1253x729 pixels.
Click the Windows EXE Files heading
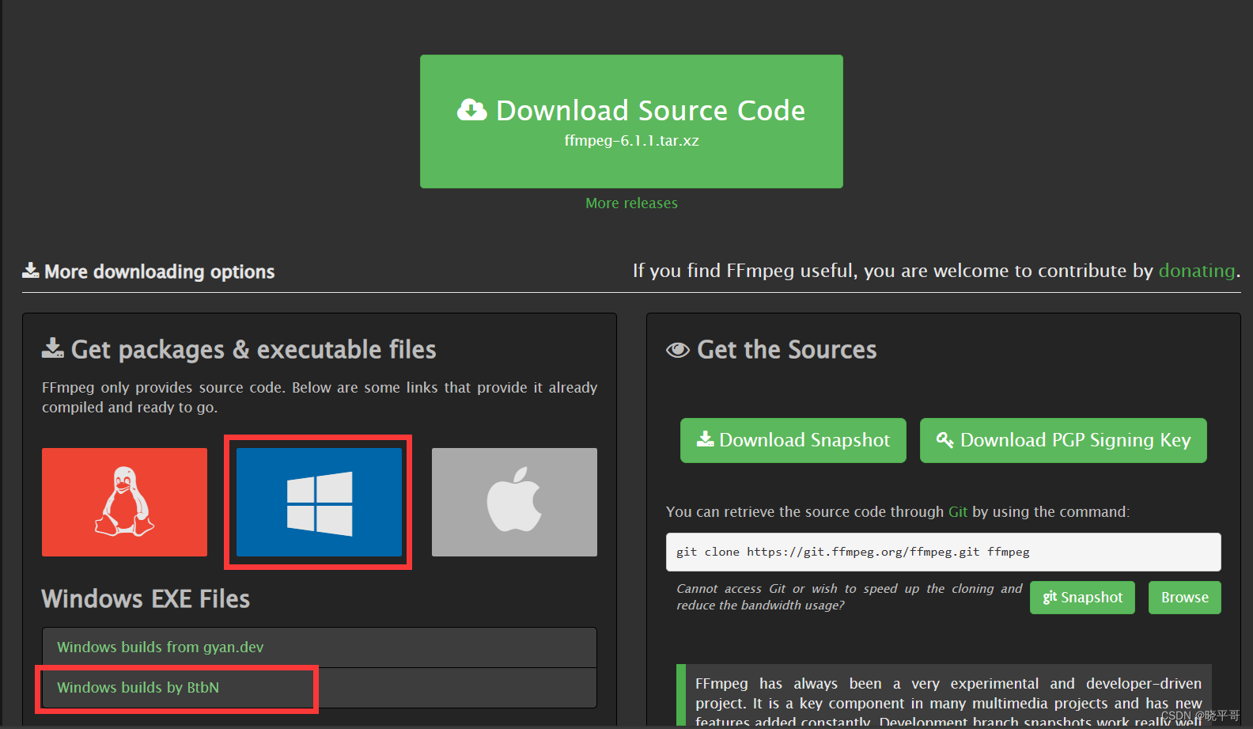(146, 599)
